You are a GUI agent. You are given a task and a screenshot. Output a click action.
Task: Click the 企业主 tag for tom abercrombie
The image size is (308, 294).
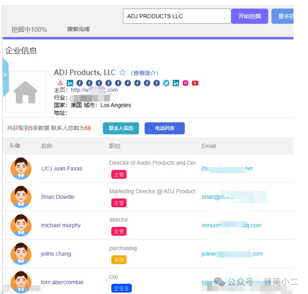point(121,288)
